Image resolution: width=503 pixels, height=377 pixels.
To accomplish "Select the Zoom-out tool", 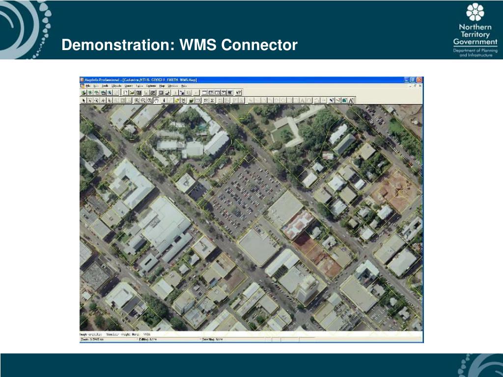I will (143, 100).
